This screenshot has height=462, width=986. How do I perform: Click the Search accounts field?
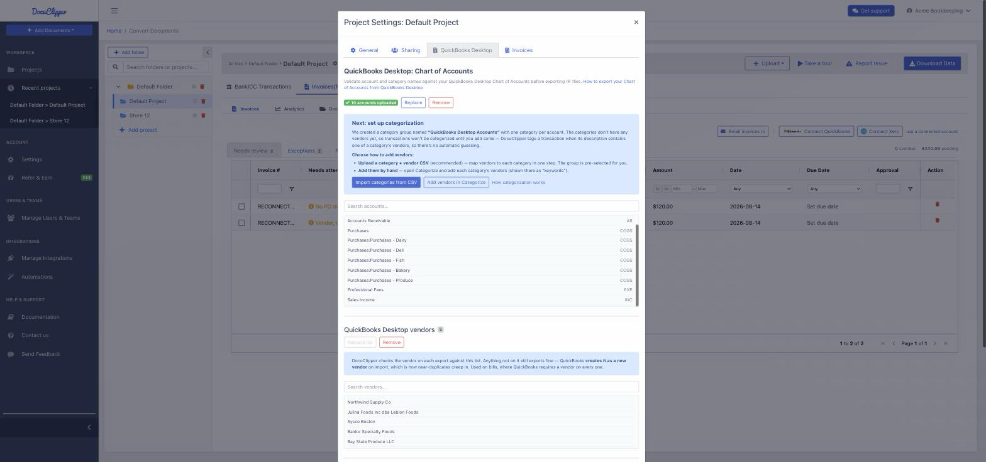coord(491,206)
